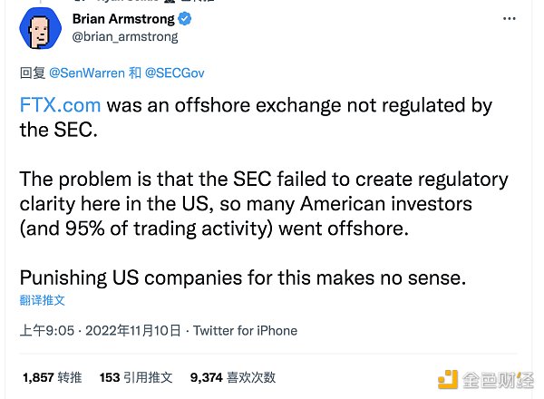Open the display name Brian Armstrong
544x399 pixels.
click(x=123, y=19)
